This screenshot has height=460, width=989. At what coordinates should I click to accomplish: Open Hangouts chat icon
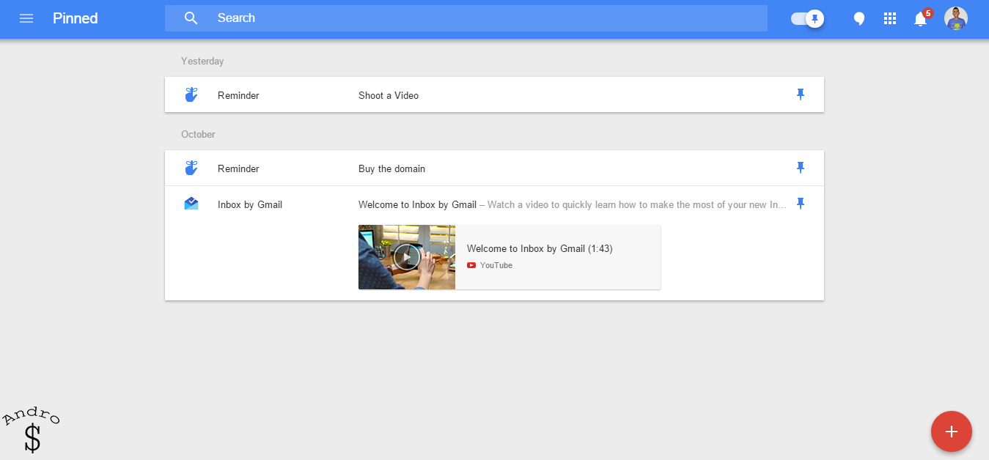(859, 19)
